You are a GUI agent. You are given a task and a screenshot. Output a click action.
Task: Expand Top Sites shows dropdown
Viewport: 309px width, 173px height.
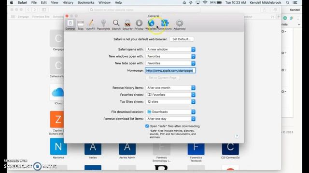[x=170, y=101]
